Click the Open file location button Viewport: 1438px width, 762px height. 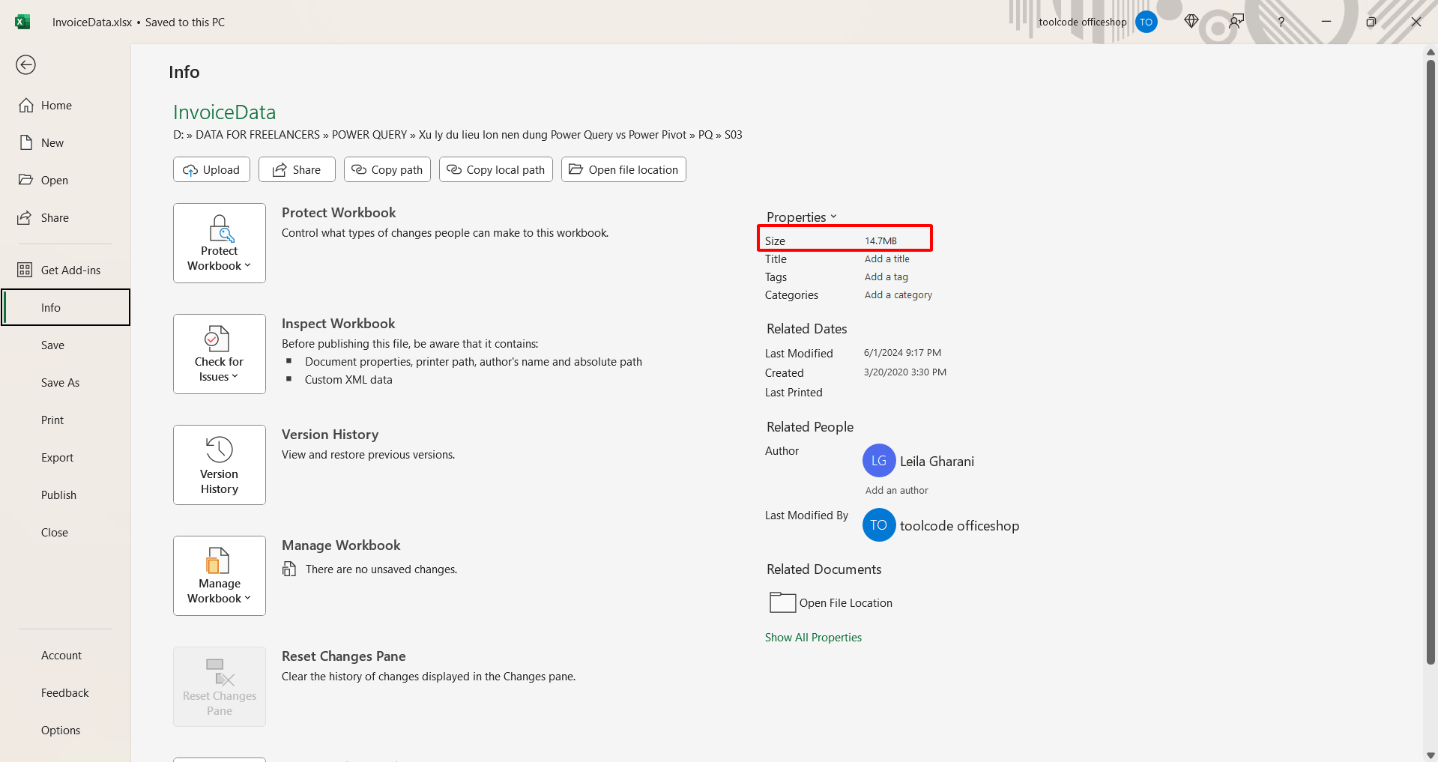[x=623, y=169]
